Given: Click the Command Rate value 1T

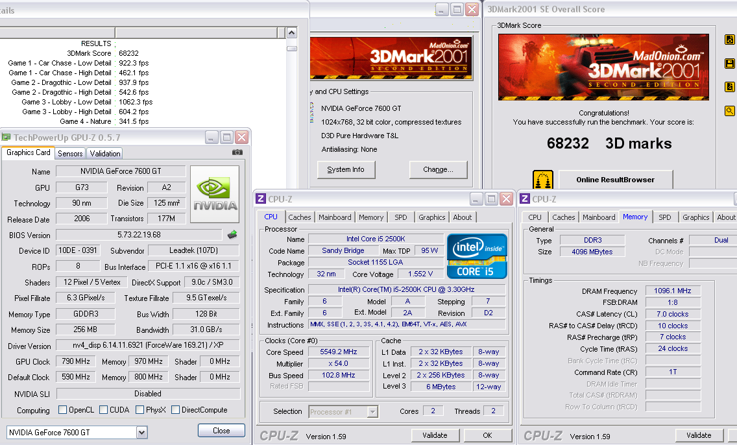Looking at the screenshot, I should pyautogui.click(x=673, y=372).
